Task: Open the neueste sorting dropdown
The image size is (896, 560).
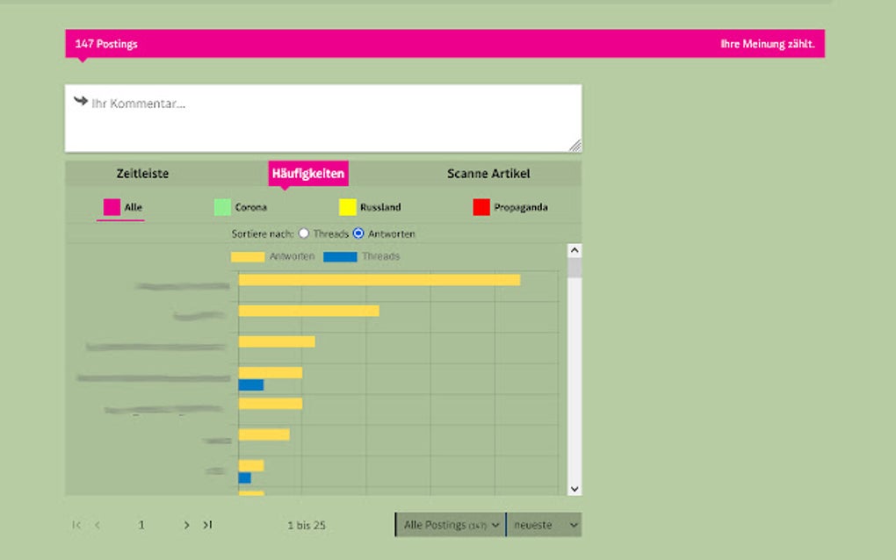Action: tap(543, 524)
